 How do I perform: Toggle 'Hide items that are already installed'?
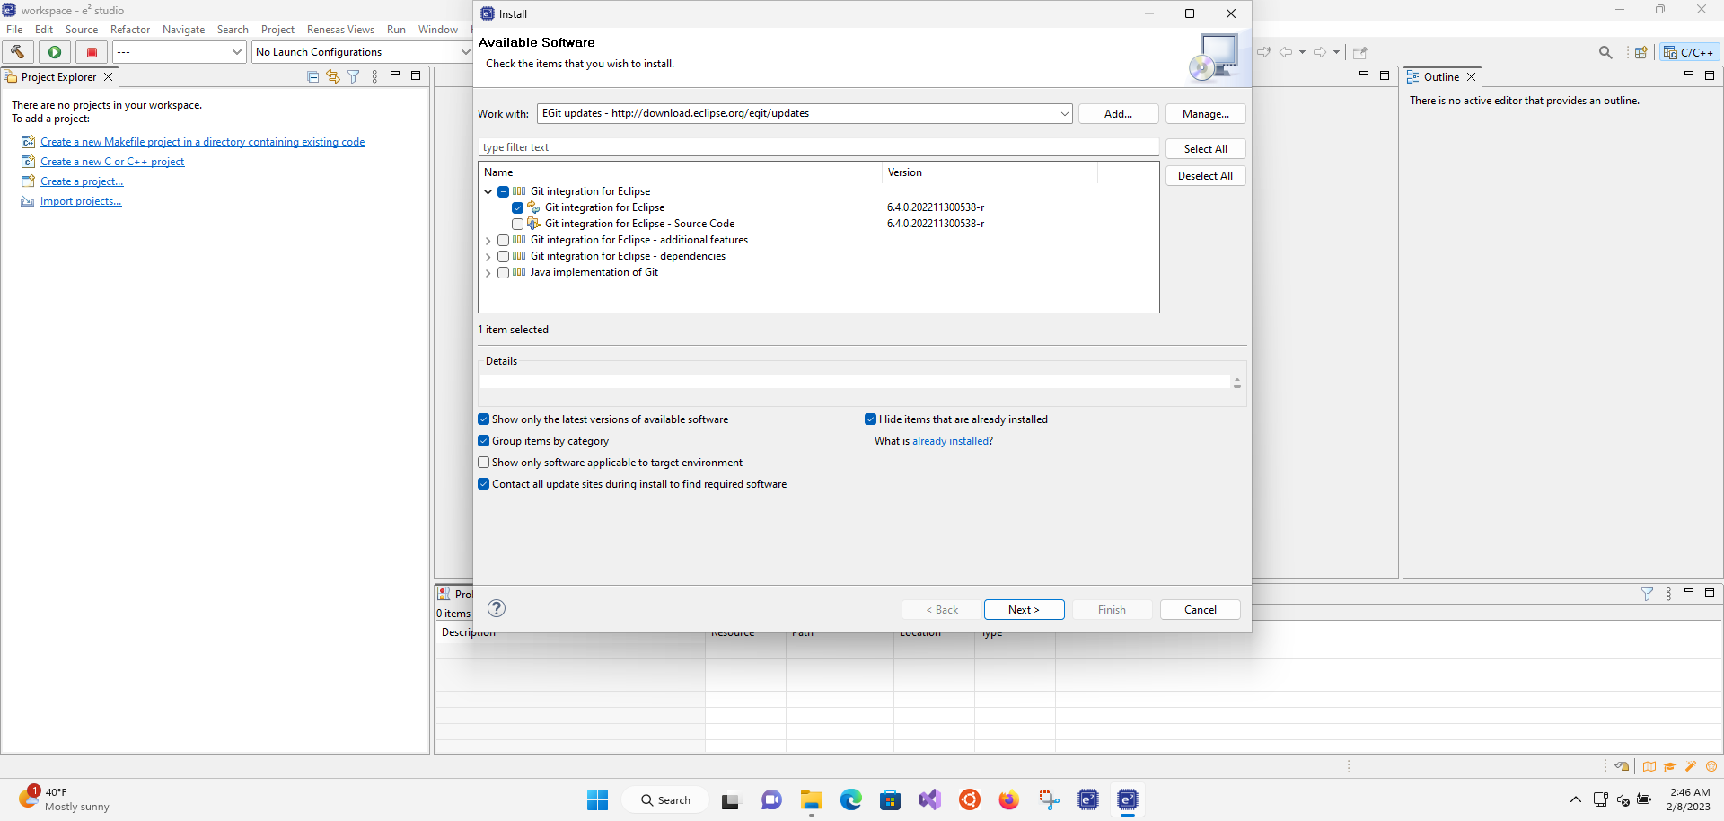point(870,419)
